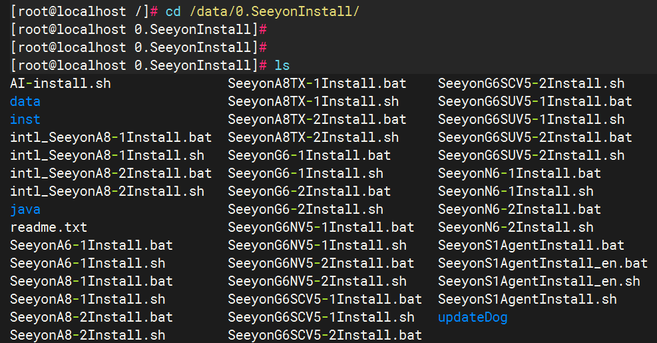This screenshot has height=343, width=657.
Task: Click SeeyonA8TX-2Install.sh file name
Action: click(x=314, y=138)
